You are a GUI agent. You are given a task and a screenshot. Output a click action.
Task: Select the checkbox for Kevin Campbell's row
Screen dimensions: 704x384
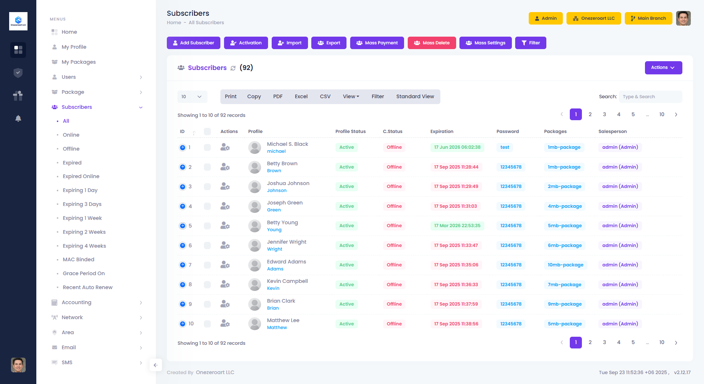(207, 285)
